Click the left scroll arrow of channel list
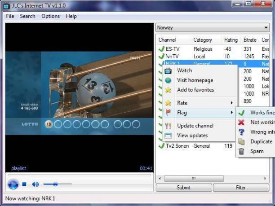Screen dimensions: 275x206 tap(160, 179)
